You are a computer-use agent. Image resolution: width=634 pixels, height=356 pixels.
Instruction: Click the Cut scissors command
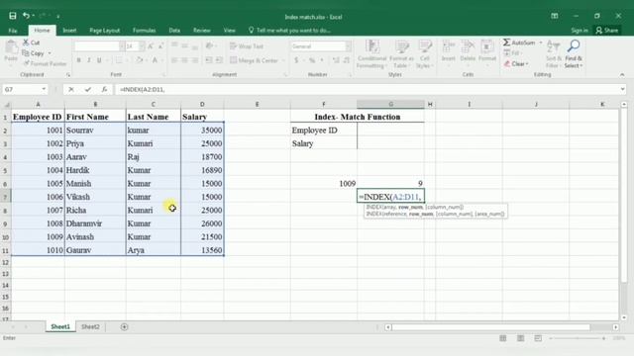point(31,43)
